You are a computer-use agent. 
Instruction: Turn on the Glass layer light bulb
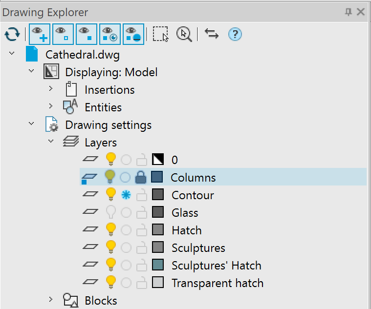tap(111, 213)
